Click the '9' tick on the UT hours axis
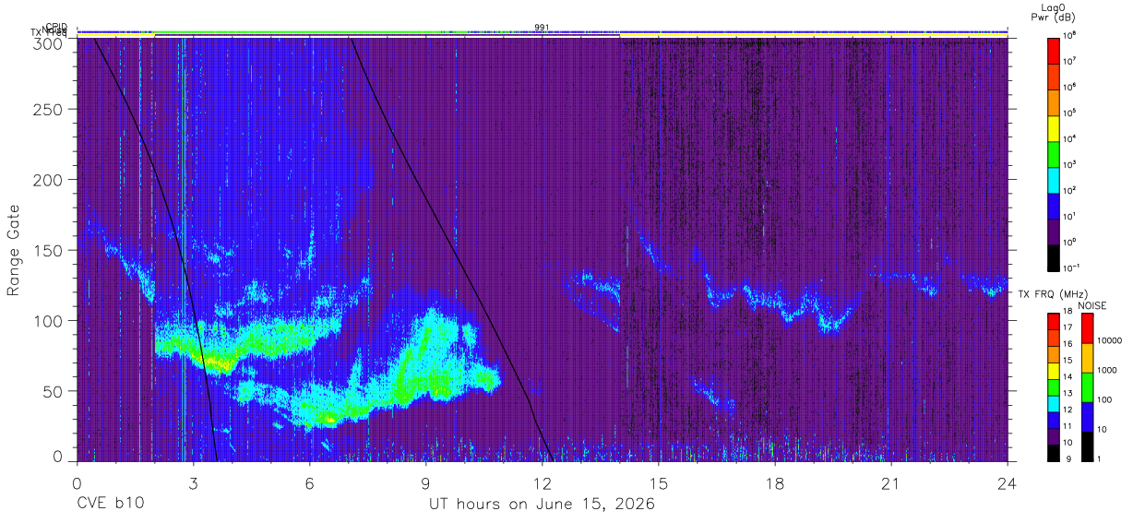 click(x=425, y=483)
